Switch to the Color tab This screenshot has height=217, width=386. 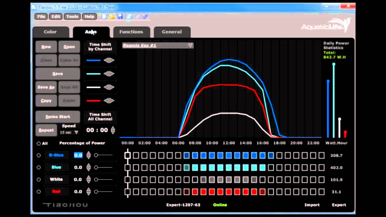(50, 32)
